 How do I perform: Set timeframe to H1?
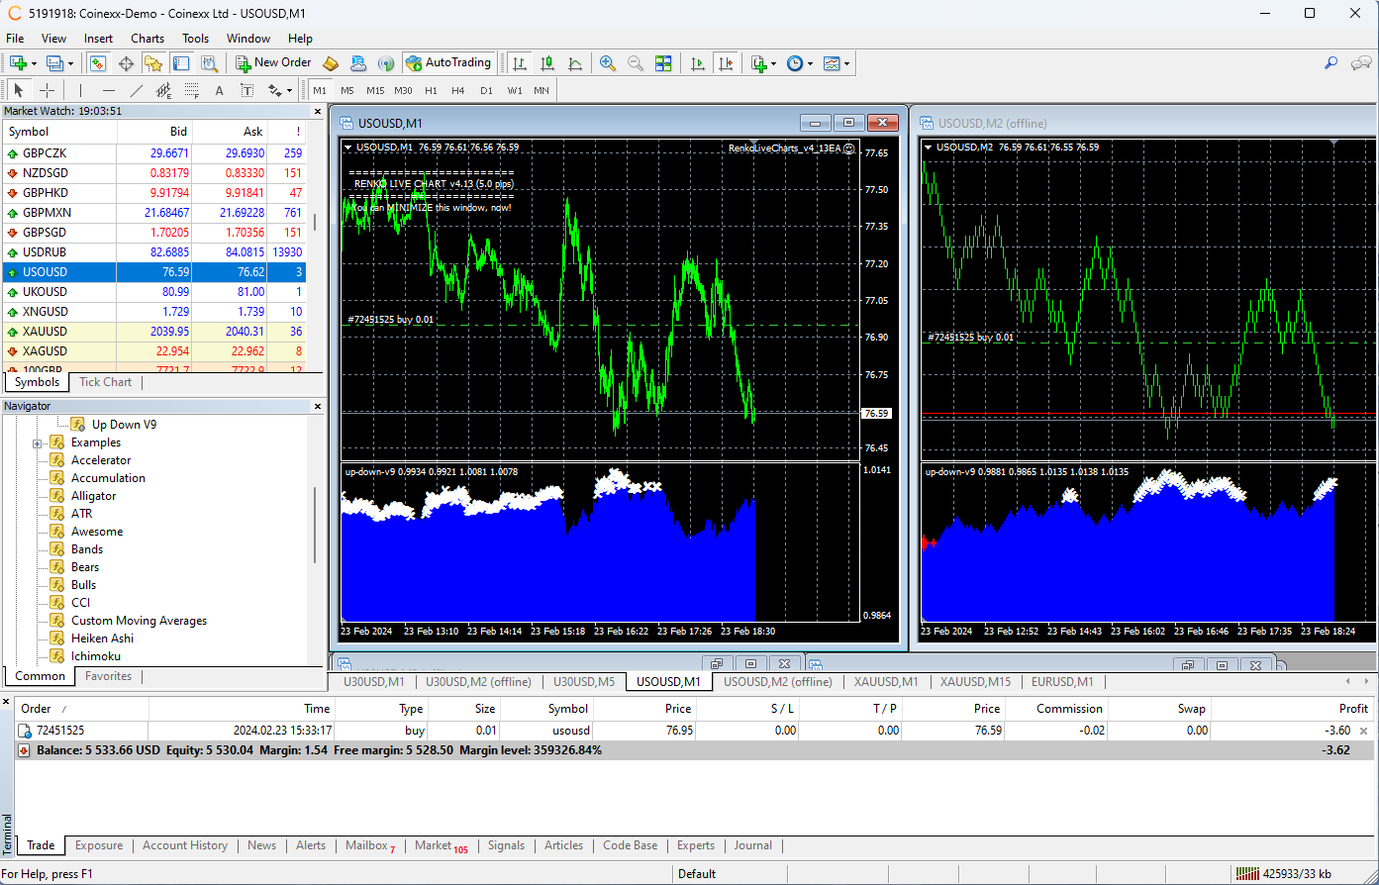(x=431, y=90)
